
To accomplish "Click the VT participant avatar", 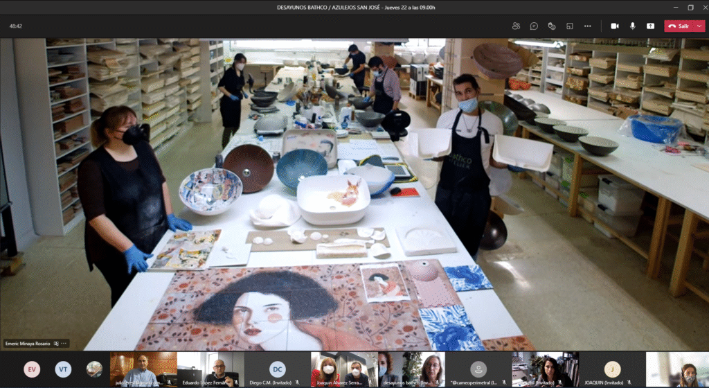I will (x=63, y=369).
